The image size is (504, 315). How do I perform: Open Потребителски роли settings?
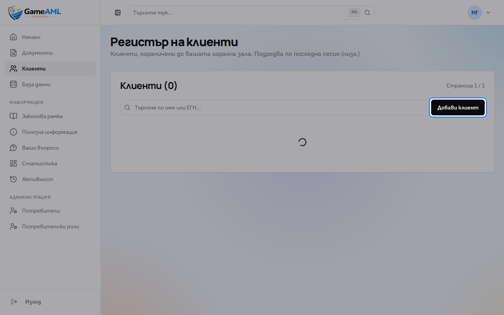tap(50, 226)
